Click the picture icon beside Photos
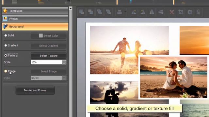 (5, 19)
